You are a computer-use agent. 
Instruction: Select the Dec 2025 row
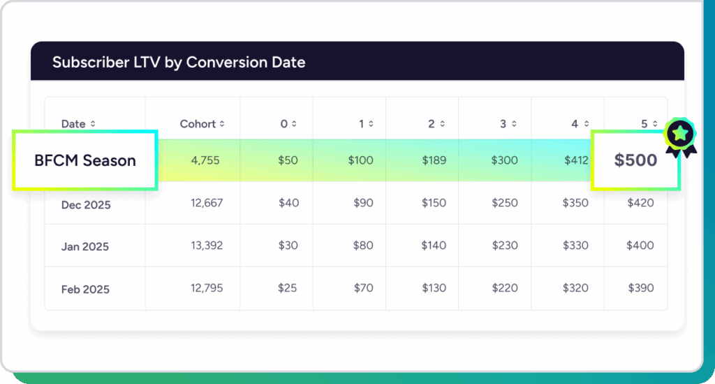[x=86, y=206]
